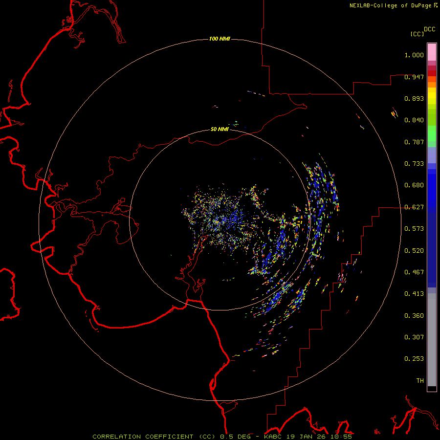The height and width of the screenshot is (440, 440).
Task: Click the 0.413 legend value
Action: coord(414,294)
